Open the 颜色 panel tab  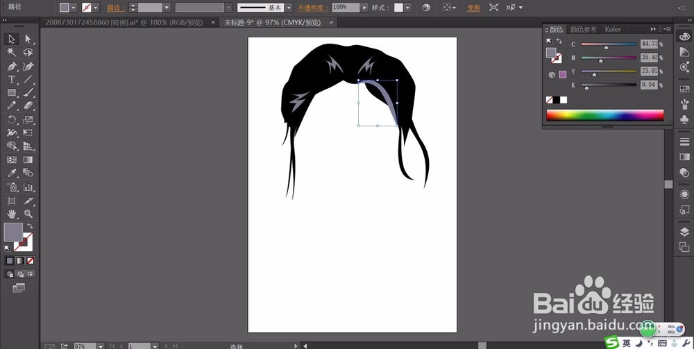click(556, 29)
